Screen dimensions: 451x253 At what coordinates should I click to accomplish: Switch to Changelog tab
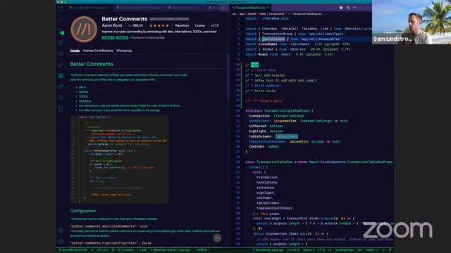124,51
